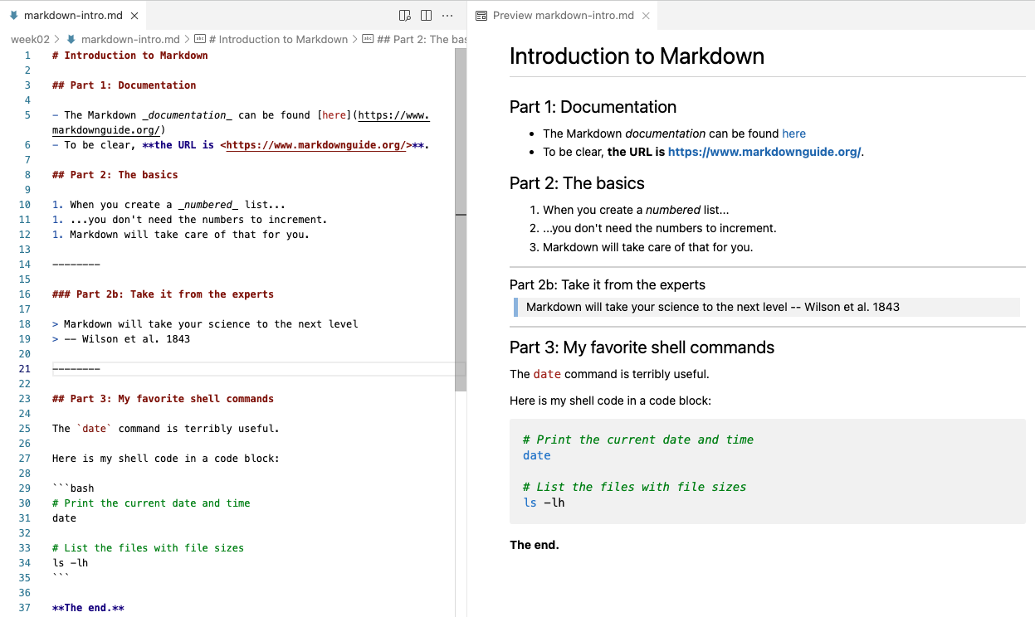The width and height of the screenshot is (1035, 617).
Task: Click the horizontal rule dashes on line 21
Action: (x=76, y=369)
